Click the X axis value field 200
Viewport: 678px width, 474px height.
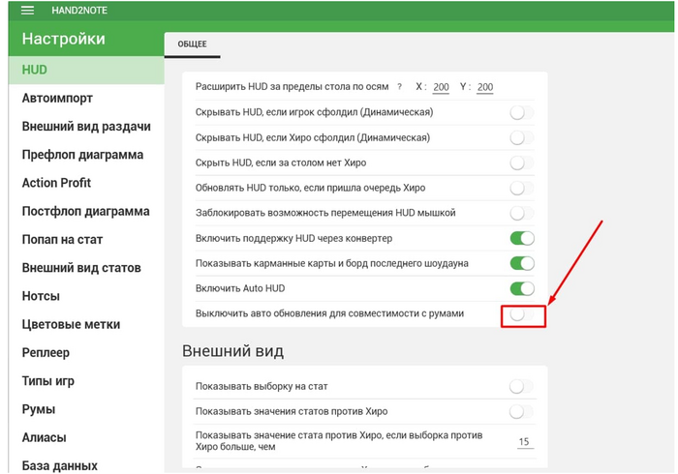coord(441,87)
